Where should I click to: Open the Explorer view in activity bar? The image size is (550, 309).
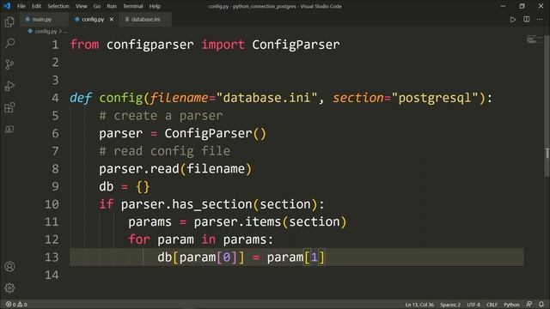click(x=9, y=21)
